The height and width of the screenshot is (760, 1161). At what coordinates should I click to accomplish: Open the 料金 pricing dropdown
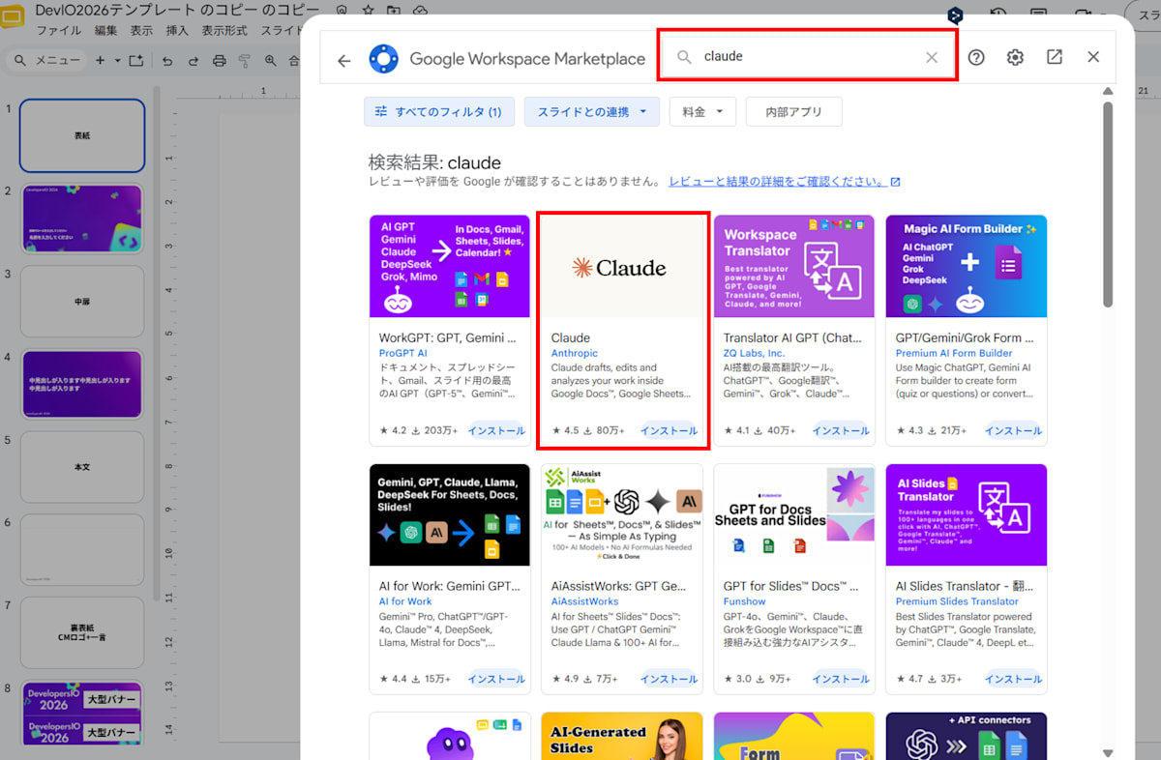click(x=702, y=111)
